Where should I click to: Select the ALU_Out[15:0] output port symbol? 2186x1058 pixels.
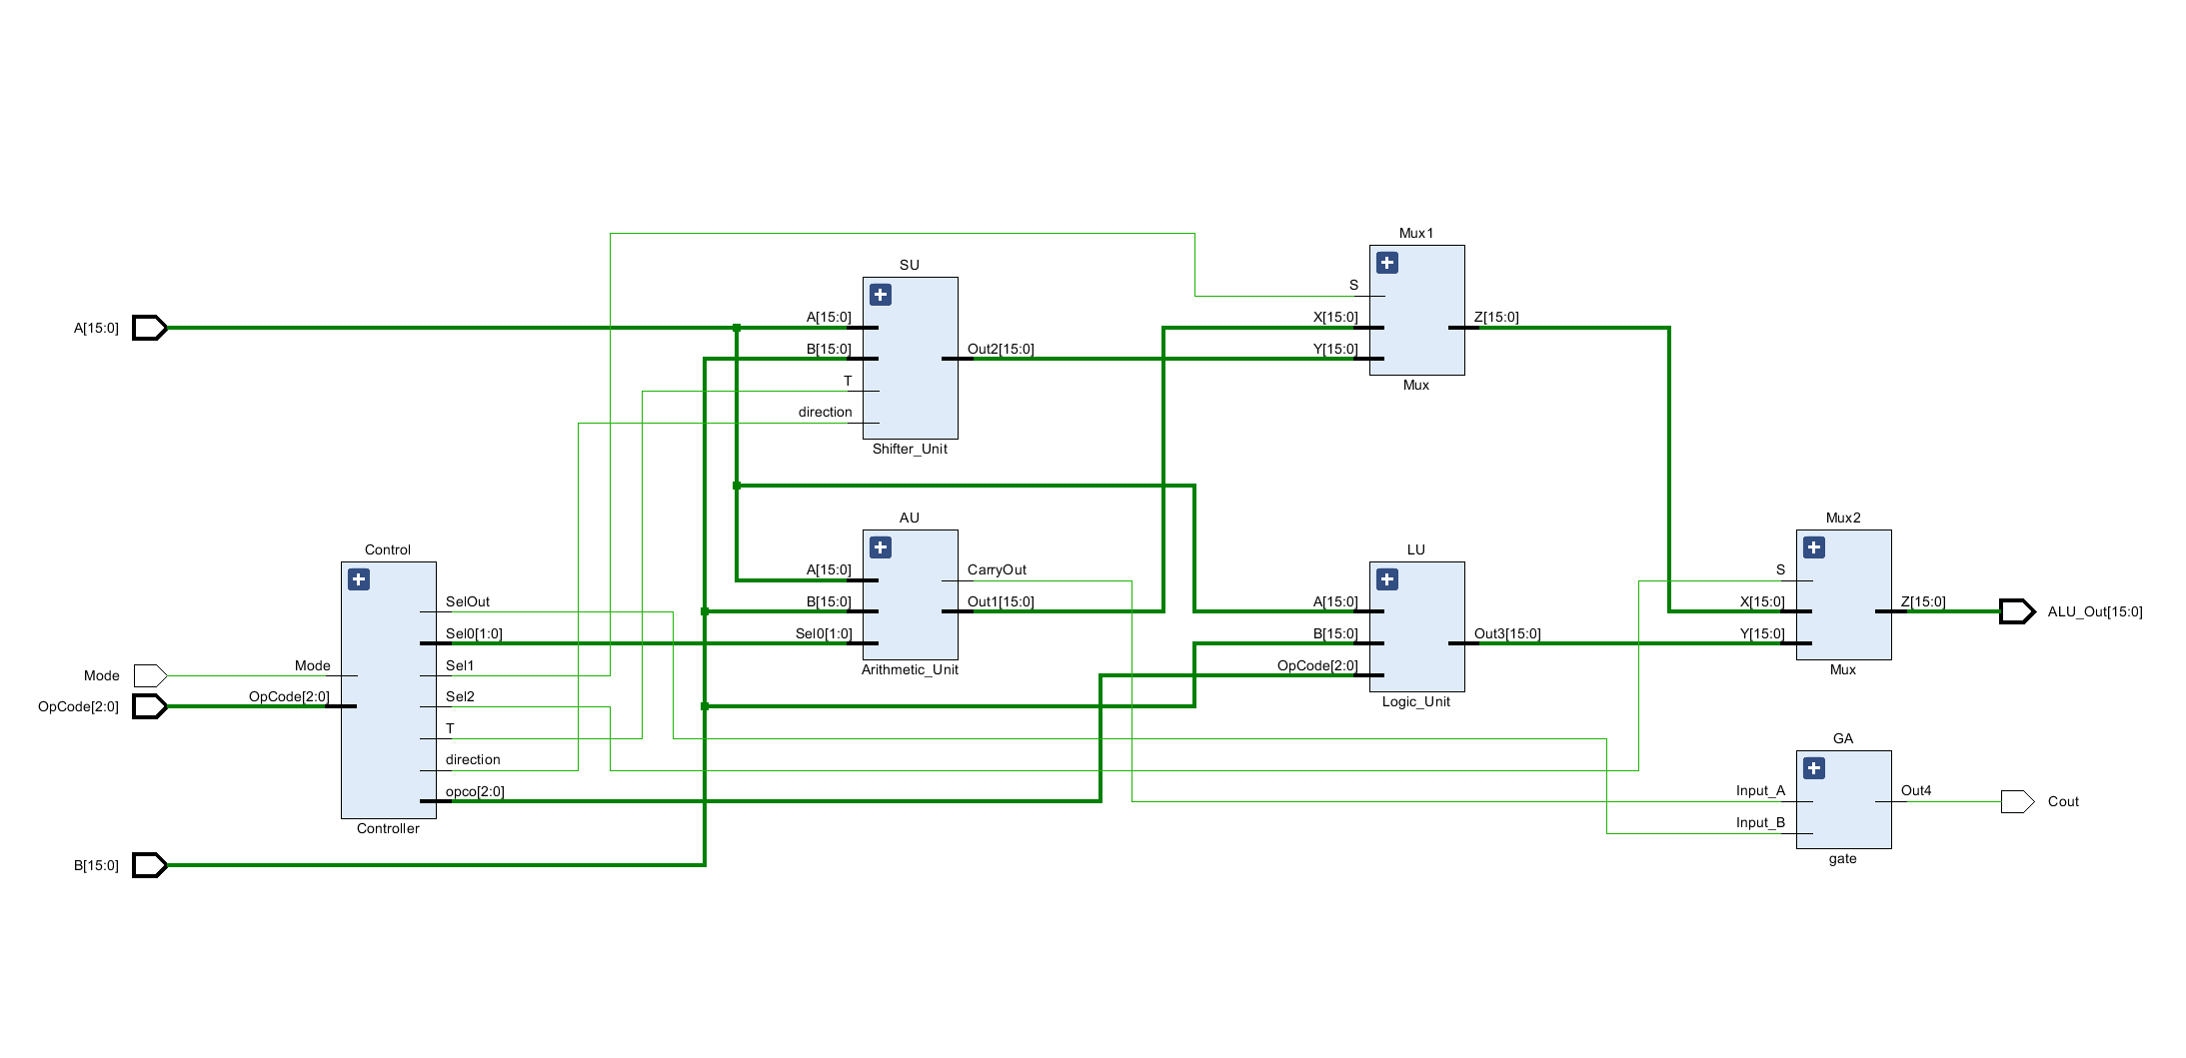pos(2017,611)
